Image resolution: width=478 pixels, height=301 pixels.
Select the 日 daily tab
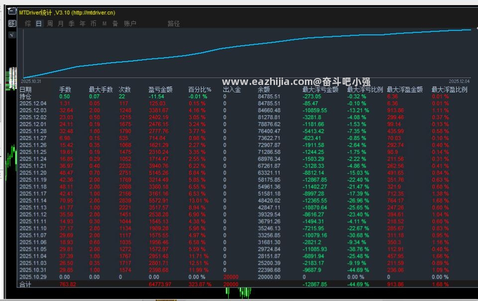39,24
